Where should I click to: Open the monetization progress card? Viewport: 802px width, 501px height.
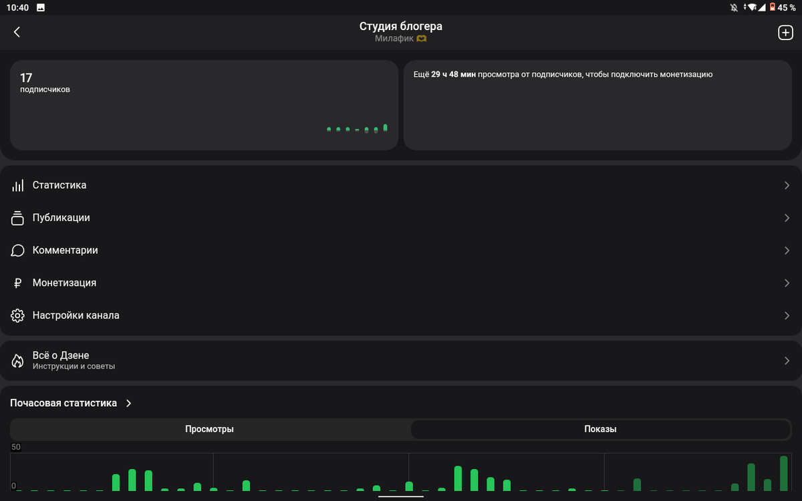click(x=596, y=105)
